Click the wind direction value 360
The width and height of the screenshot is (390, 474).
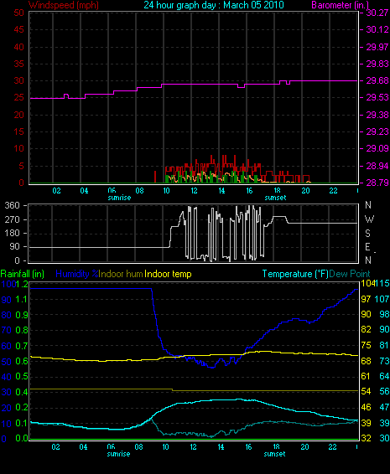click(13, 205)
